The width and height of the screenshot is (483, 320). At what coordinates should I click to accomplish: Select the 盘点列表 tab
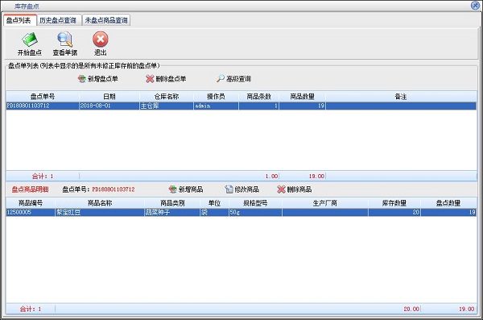(x=19, y=20)
